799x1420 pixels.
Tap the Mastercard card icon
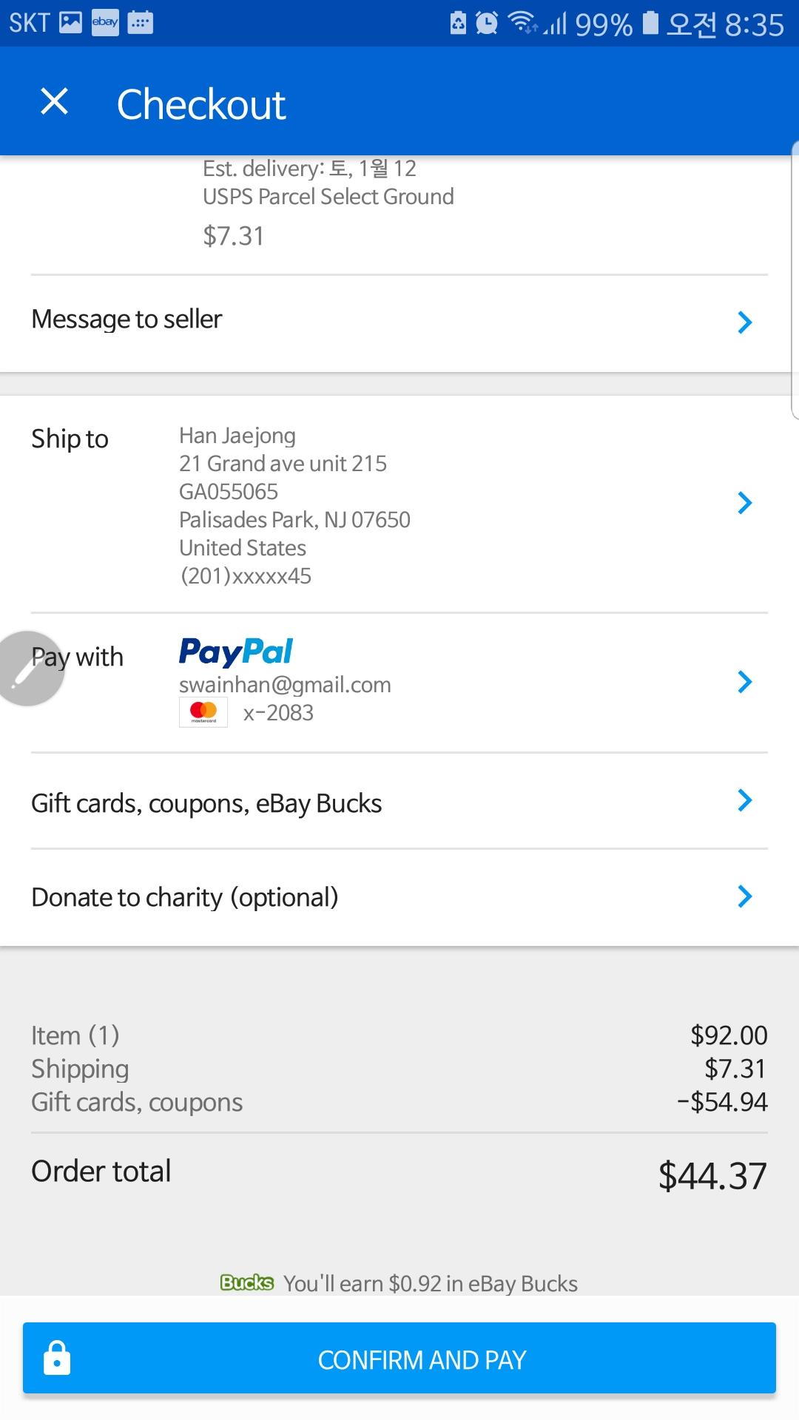point(203,712)
